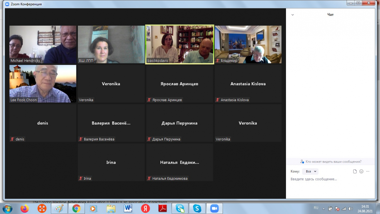Select Michael Hendricks video tile
The image size is (380, 214).
coord(43,44)
